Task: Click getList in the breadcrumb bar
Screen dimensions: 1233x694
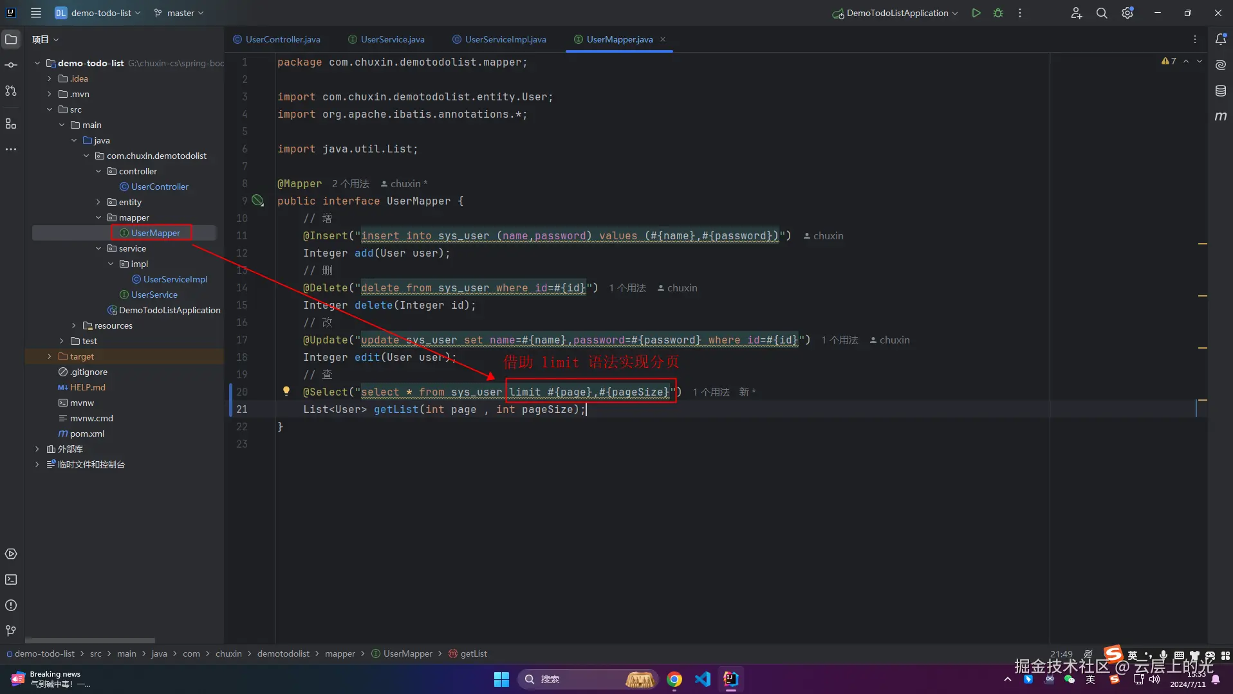Action: click(x=468, y=653)
